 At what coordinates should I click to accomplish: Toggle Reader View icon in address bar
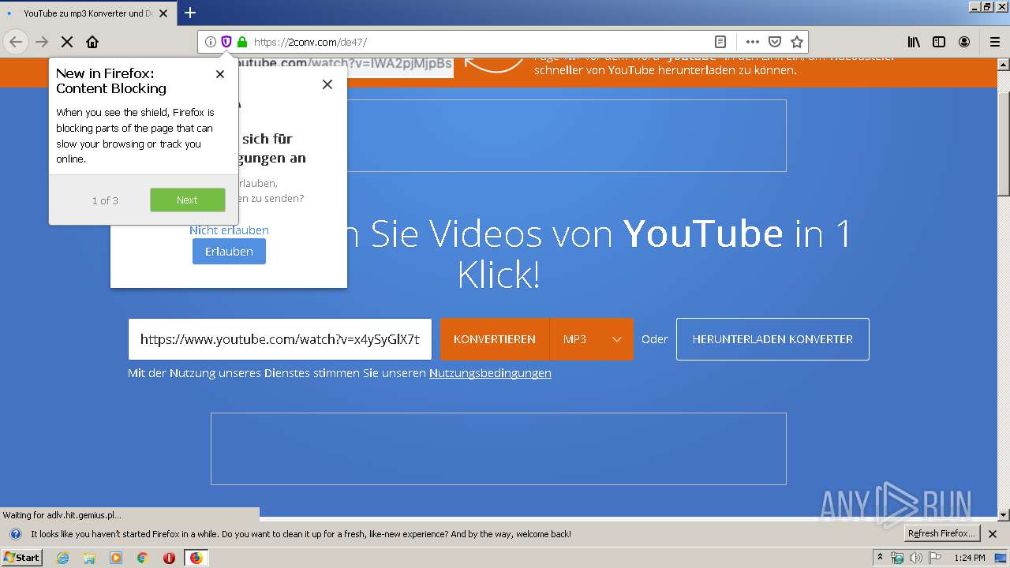[x=720, y=42]
